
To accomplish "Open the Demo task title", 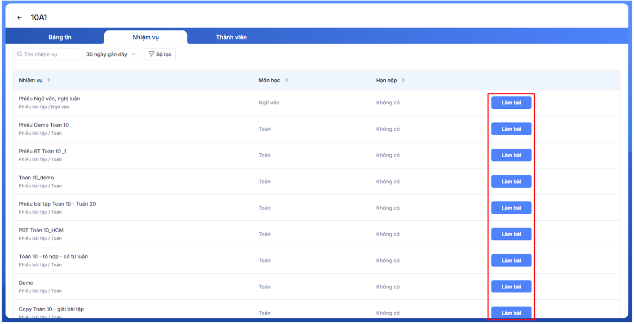I will 26,283.
